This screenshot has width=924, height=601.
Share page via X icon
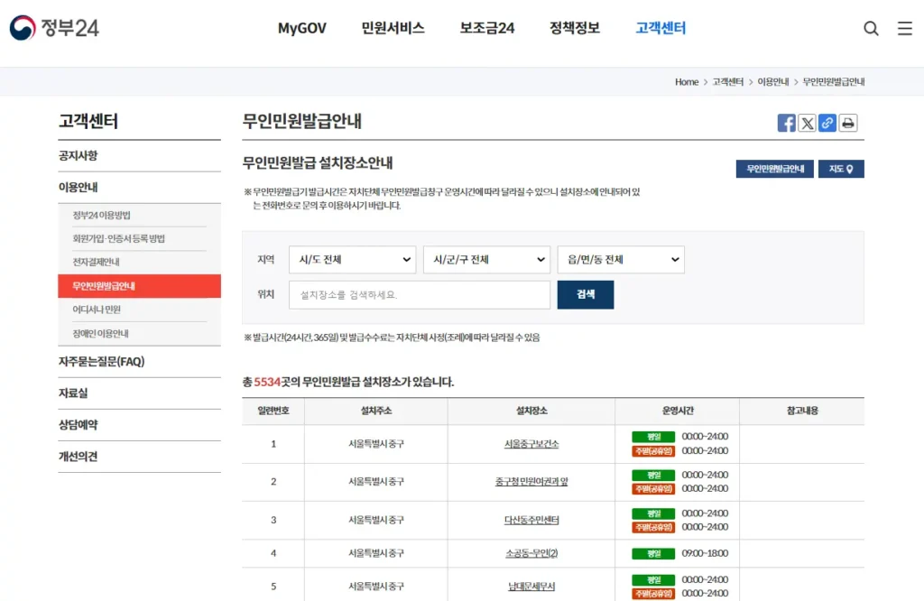808,124
